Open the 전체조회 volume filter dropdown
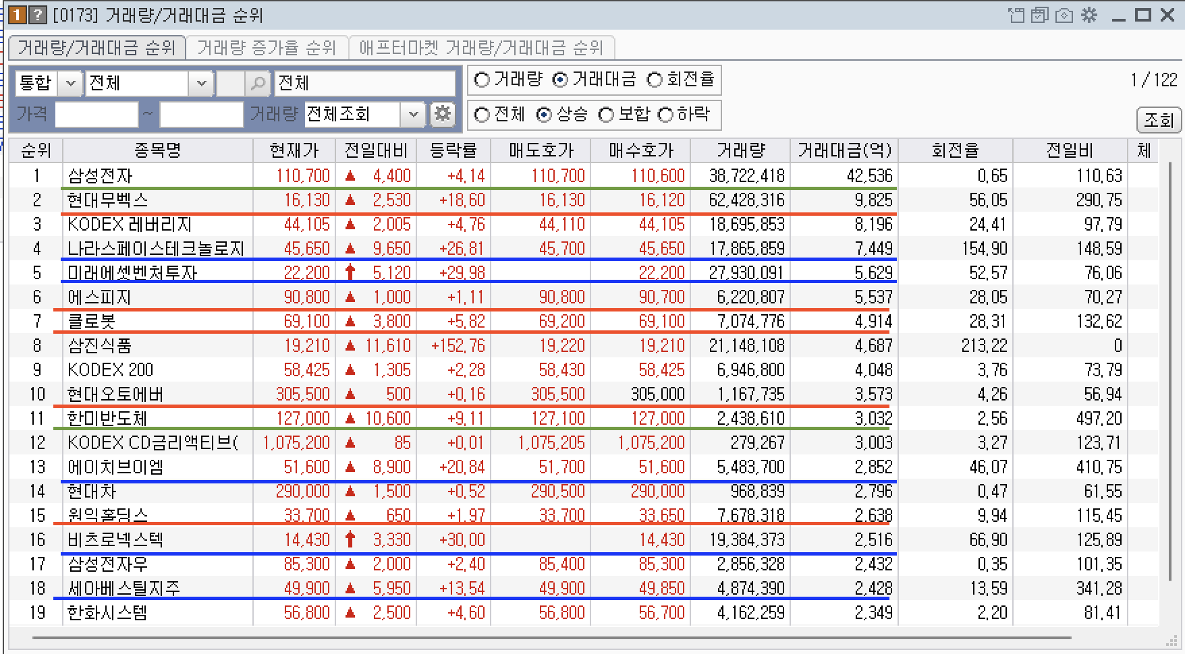This screenshot has height=654, width=1185. coord(413,114)
